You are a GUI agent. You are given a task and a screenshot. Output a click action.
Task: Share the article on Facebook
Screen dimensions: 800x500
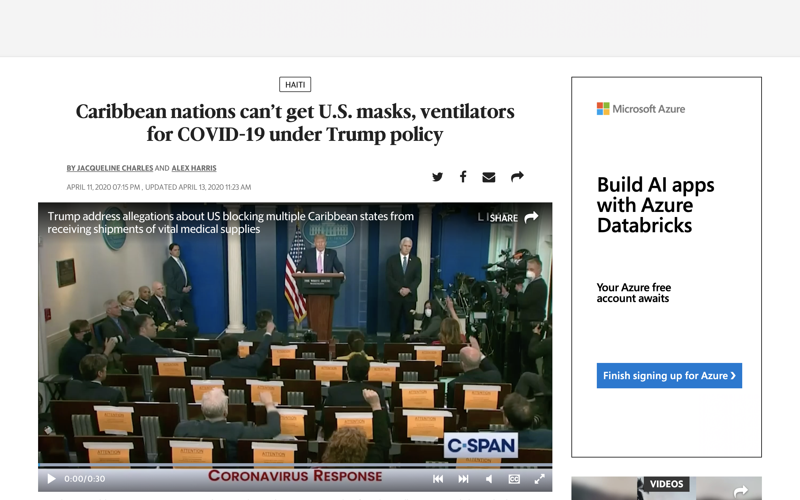point(463,177)
